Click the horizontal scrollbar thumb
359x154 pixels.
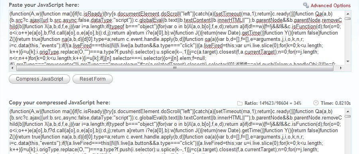175,68
